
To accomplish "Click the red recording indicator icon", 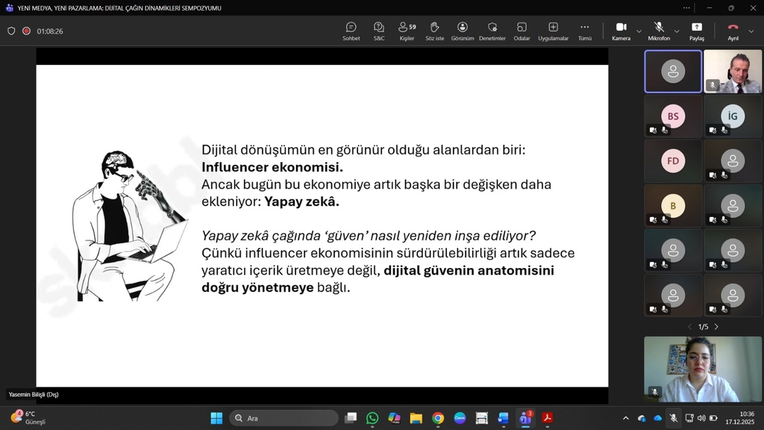I will [x=26, y=31].
